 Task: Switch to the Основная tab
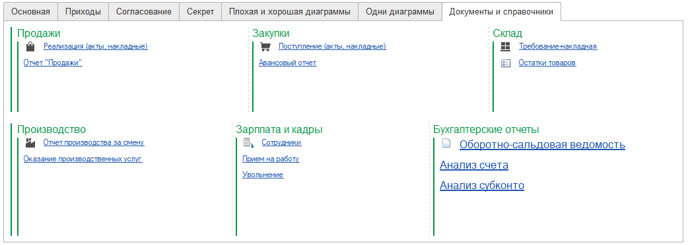click(30, 12)
